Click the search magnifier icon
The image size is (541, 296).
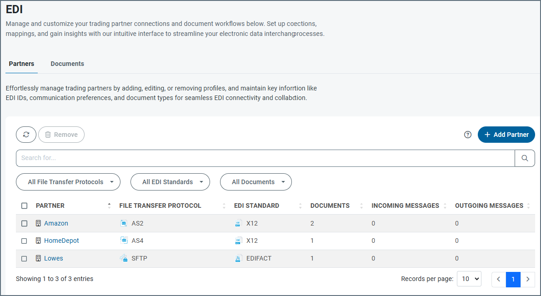(525, 158)
